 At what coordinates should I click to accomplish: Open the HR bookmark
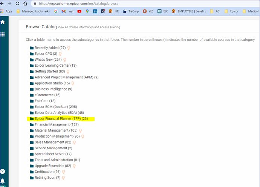click(x=114, y=11)
